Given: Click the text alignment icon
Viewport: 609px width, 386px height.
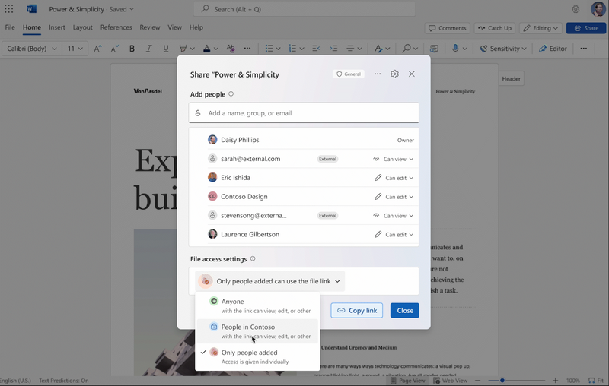Looking at the screenshot, I should click(350, 49).
